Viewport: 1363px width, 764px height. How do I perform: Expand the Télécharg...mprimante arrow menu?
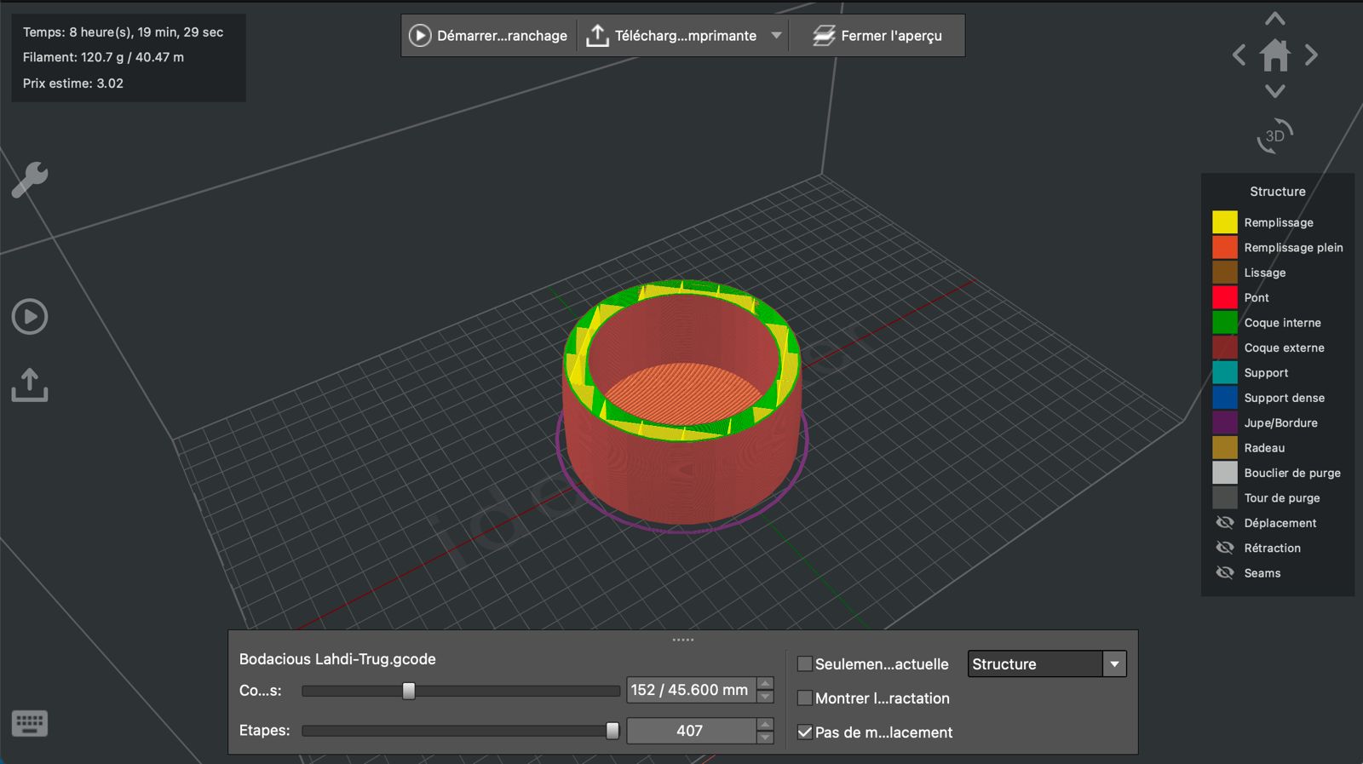pos(776,36)
